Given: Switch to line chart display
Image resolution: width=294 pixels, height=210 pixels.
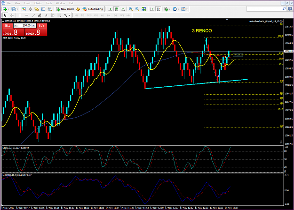Looking at the screenshot, I should coord(123,9).
